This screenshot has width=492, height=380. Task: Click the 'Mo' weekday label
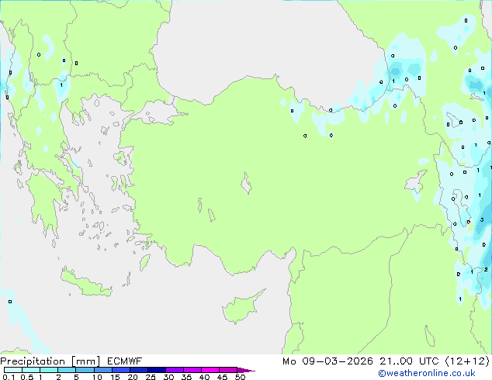(x=289, y=361)
